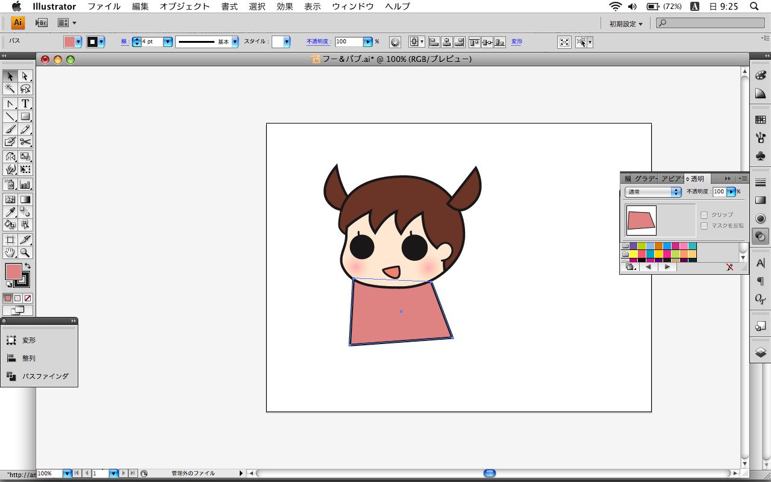Switch to the グラデーション panel tab
771x482 pixels.
[645, 179]
